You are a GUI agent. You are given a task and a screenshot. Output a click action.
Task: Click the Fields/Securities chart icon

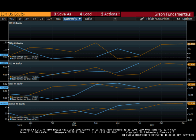142,19
